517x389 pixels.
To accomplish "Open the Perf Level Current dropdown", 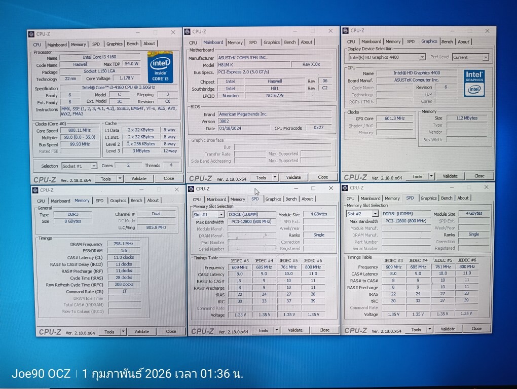I will [x=486, y=57].
